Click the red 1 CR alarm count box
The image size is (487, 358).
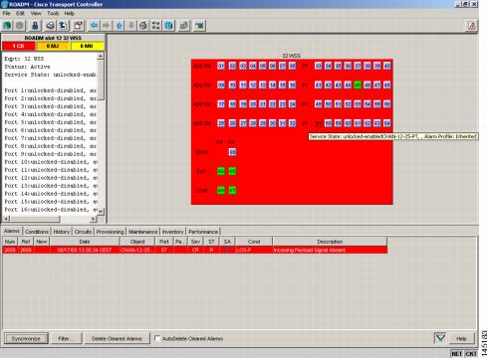tap(18, 46)
